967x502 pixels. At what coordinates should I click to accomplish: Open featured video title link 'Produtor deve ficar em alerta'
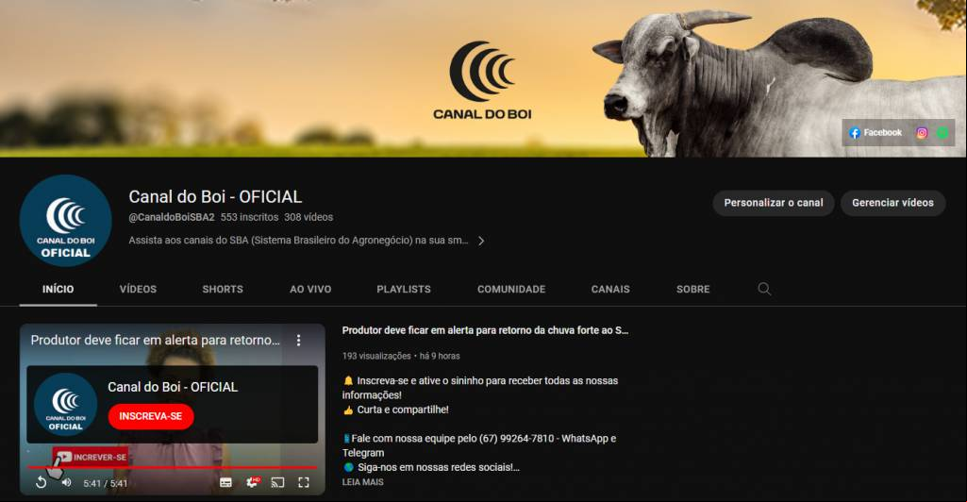(485, 330)
